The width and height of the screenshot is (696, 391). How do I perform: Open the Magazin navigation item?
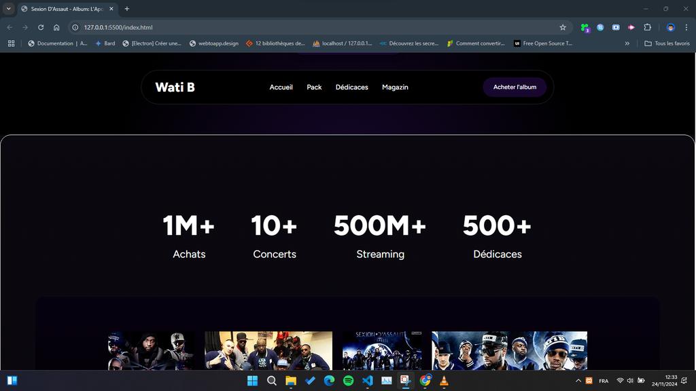395,88
